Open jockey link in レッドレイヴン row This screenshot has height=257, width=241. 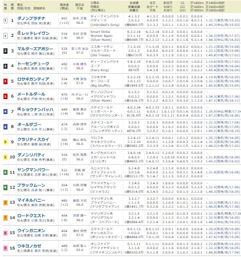pyautogui.click(x=80, y=33)
